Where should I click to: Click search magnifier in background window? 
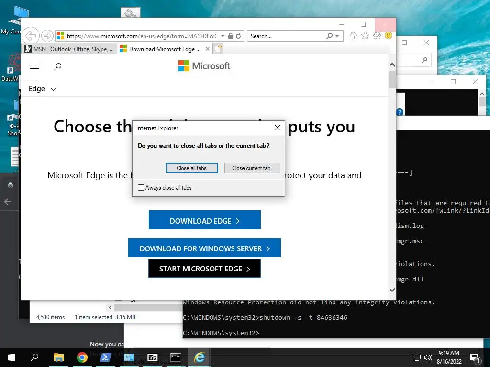click(x=424, y=60)
